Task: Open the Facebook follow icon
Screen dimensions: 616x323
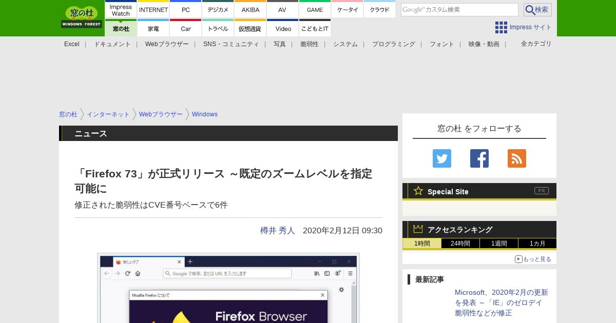Action: click(x=479, y=158)
